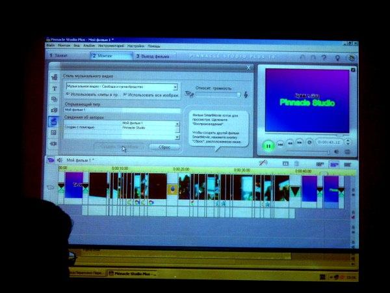This screenshot has width=390, height=293.
Task: Open the Вид menu
Action: tap(77, 46)
